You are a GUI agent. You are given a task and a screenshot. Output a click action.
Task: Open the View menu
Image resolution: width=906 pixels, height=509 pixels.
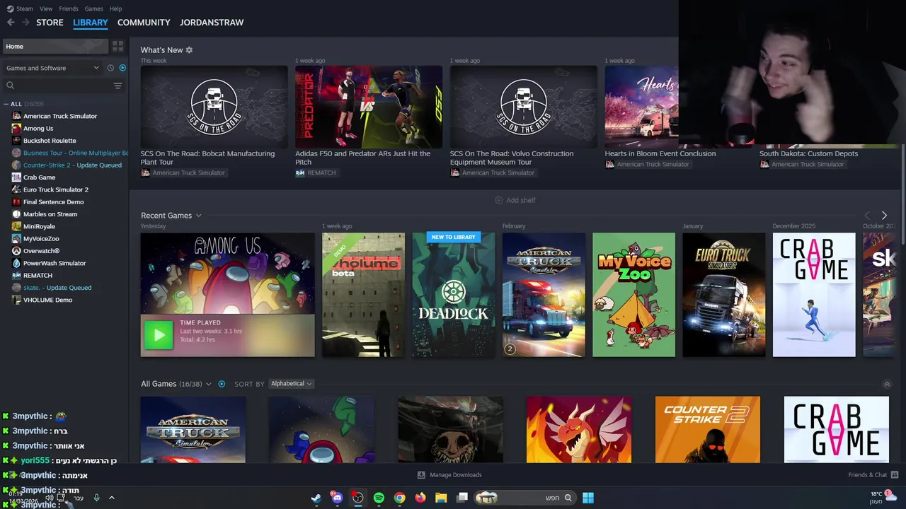[x=46, y=8]
